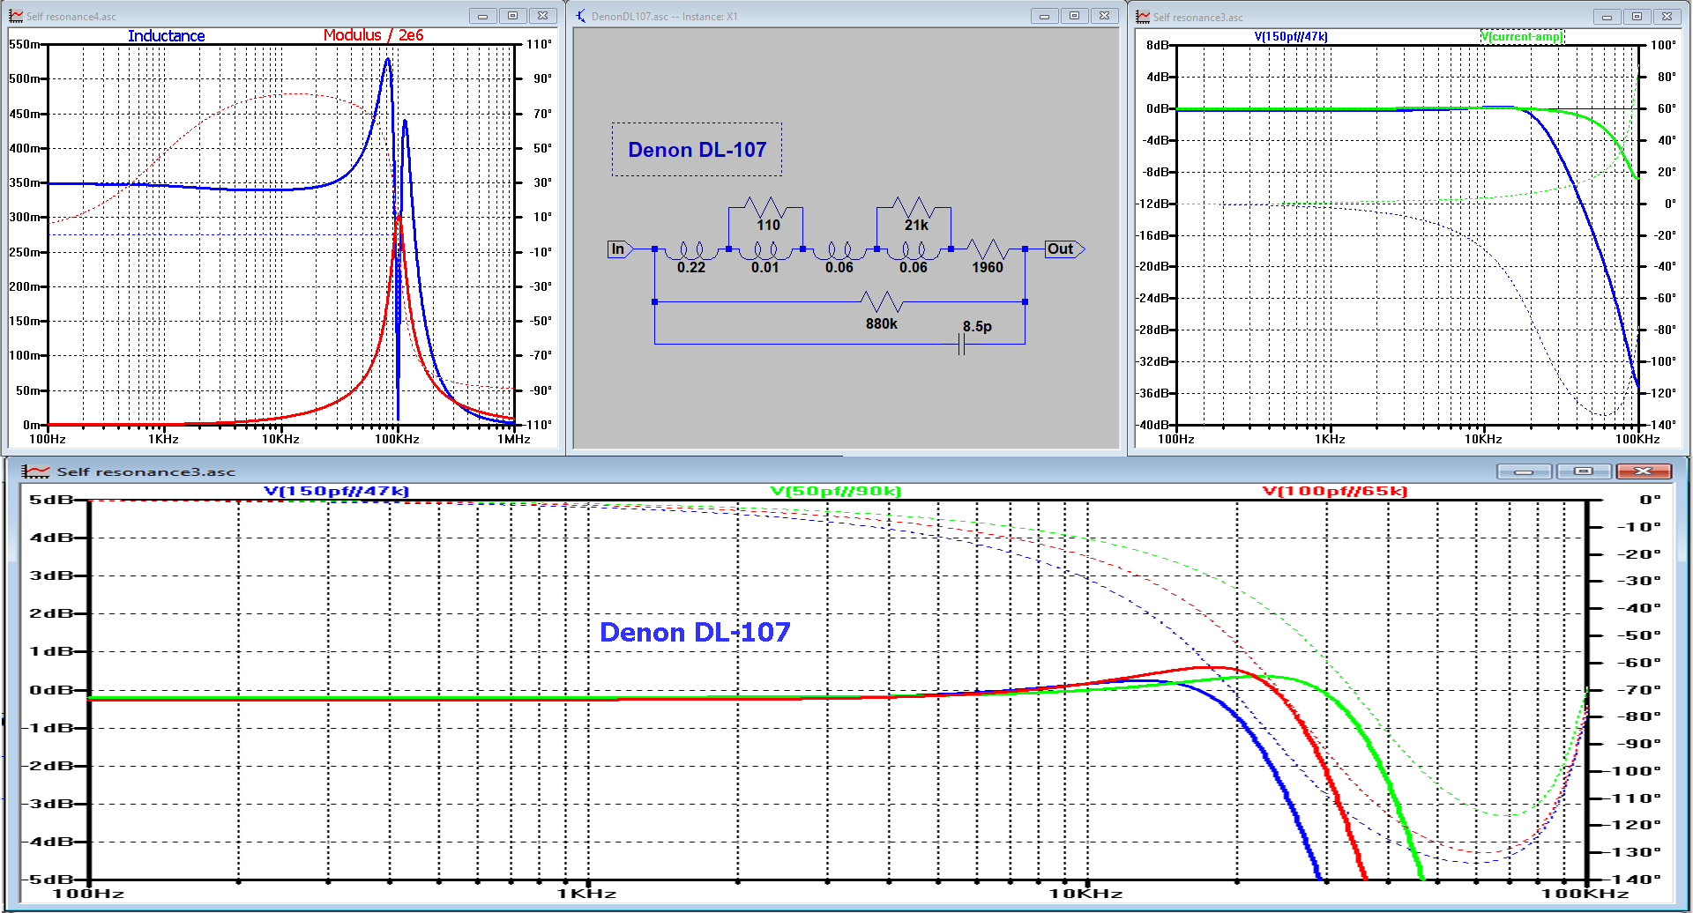Viewport: 1693px width, 913px height.
Task: Select the V[current-amp] trace label
Action: pos(1522,36)
